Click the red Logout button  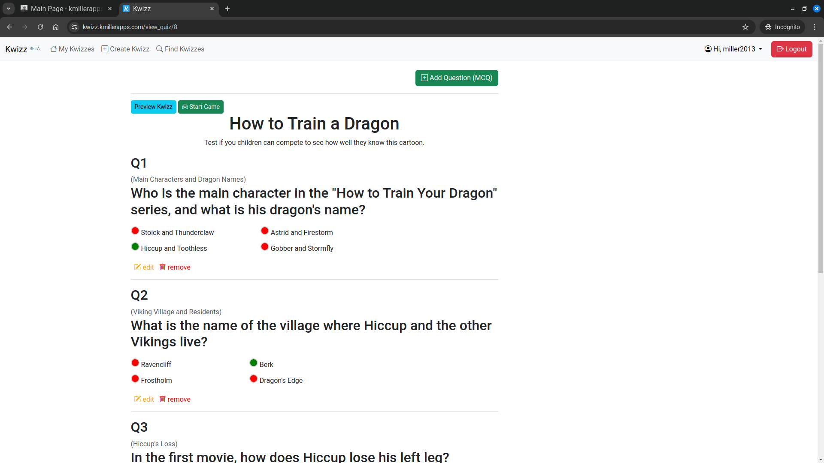[x=791, y=49]
